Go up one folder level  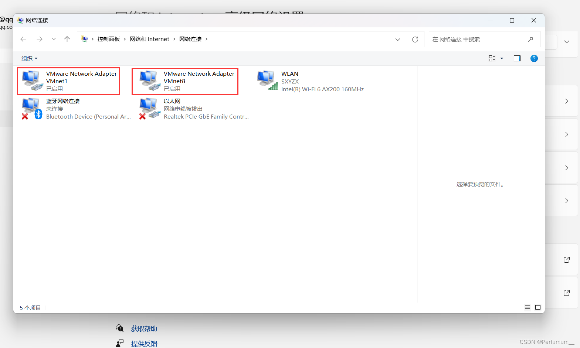coord(67,39)
